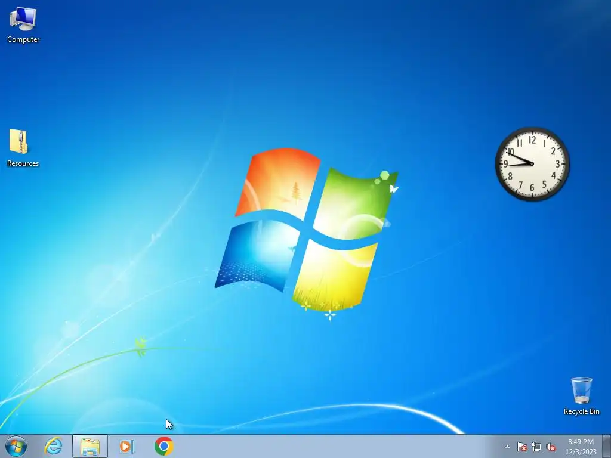
Task: Click the Show desktop button at the taskbar edge
Action: 607,446
